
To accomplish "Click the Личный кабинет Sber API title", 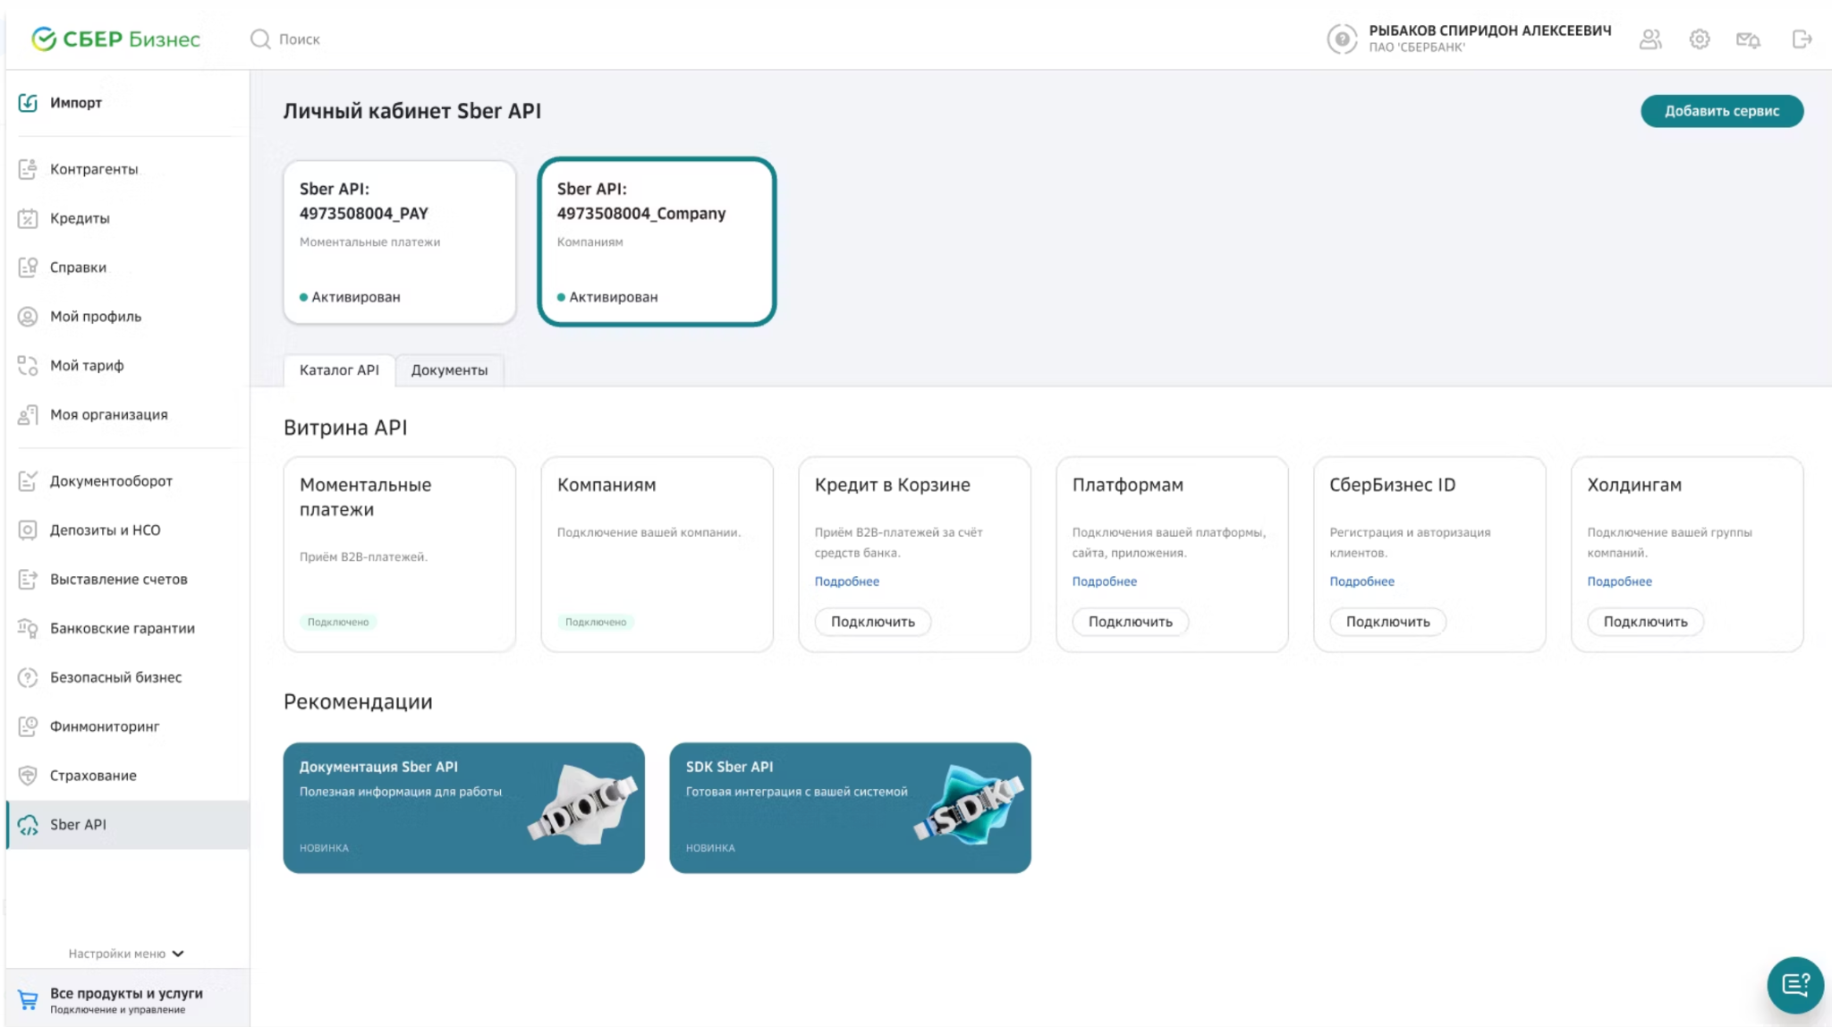I will click(x=412, y=111).
